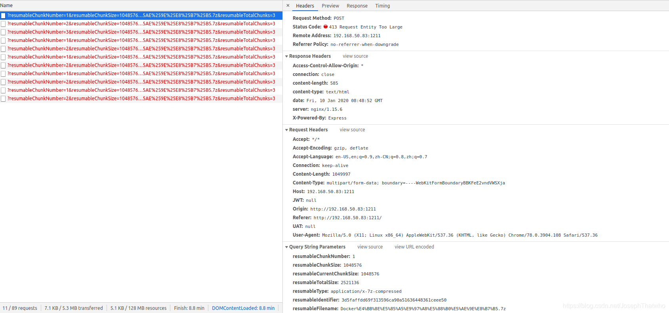Viewport: 669px width, 313px height.
Task: Open the Timing tab
Action: (x=383, y=6)
